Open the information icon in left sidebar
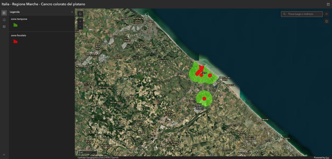 click(4, 20)
